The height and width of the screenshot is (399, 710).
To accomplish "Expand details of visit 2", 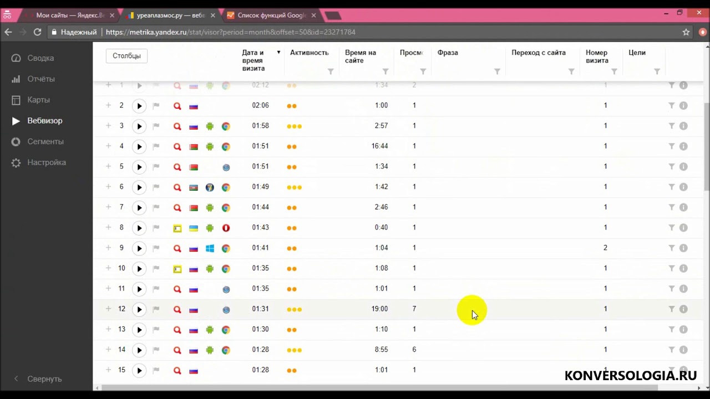I will pyautogui.click(x=109, y=105).
